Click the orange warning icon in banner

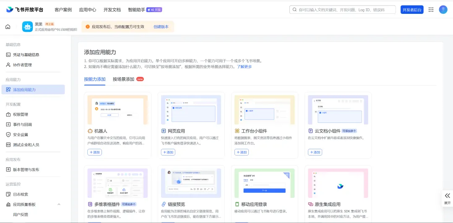coord(88,26)
